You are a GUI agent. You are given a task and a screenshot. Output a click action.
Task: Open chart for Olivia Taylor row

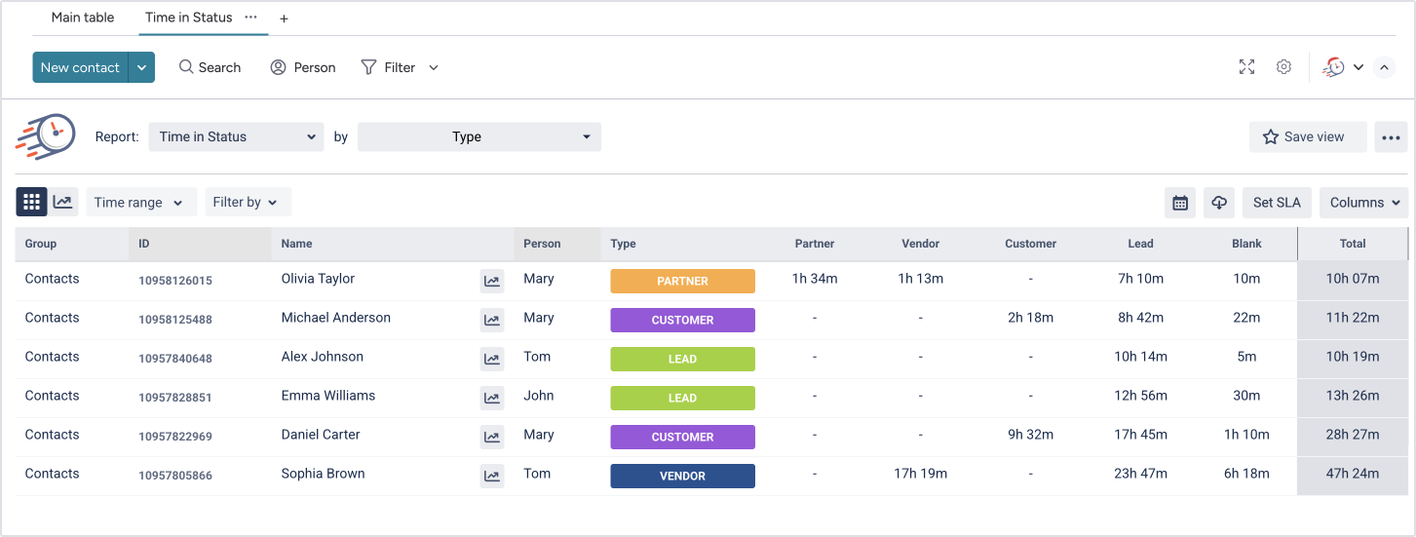pos(492,282)
